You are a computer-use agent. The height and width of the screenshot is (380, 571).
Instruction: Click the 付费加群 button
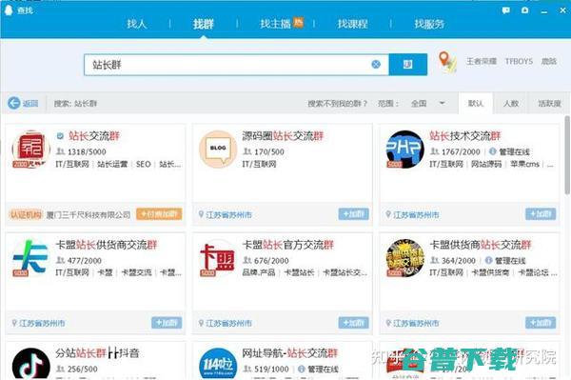(159, 214)
